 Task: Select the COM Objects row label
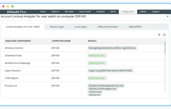pyautogui.click(x=12, y=78)
